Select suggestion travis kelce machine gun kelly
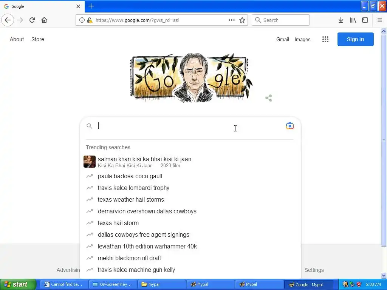Screen dimensions: 387x290 190,270
